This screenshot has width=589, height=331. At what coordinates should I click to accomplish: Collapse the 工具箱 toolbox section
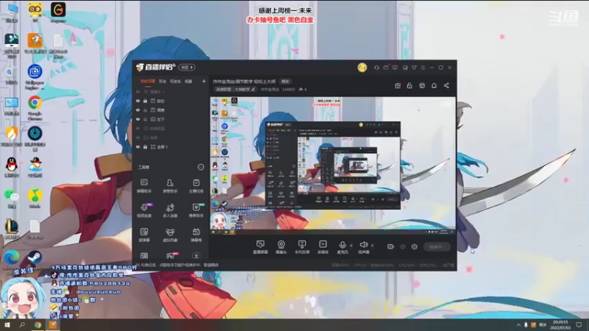(x=200, y=167)
